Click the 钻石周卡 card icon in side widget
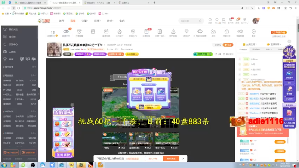The image size is (299, 168). pos(289,113)
